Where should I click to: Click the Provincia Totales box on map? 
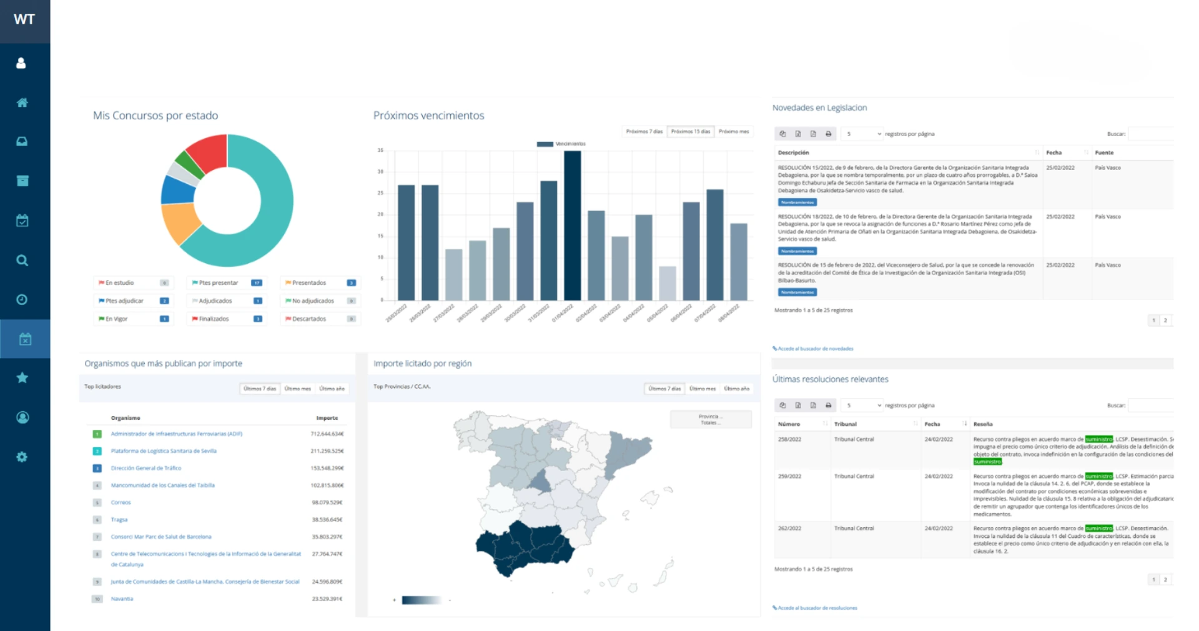point(711,419)
